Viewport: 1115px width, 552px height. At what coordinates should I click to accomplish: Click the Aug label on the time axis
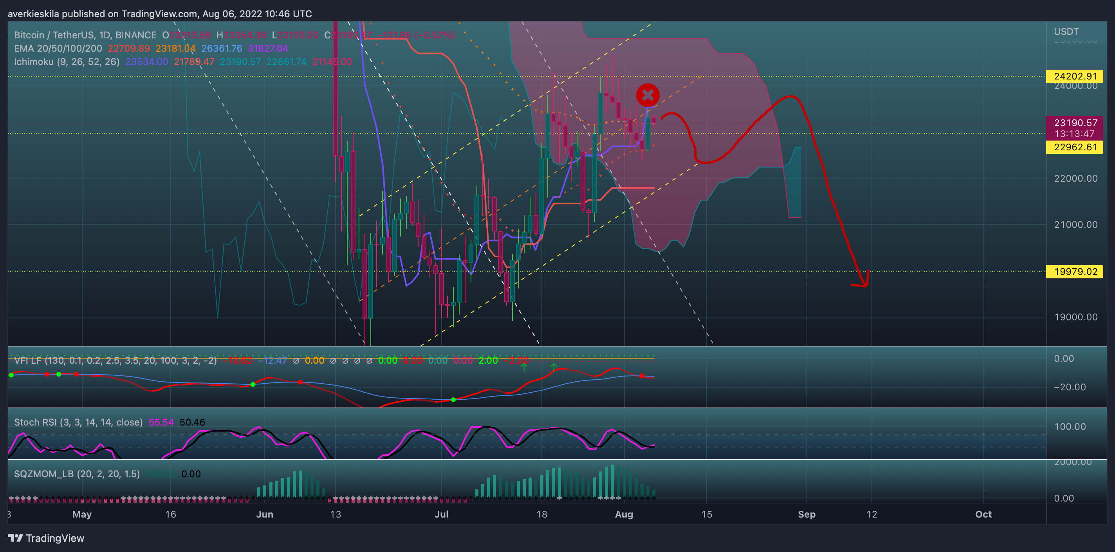(x=624, y=514)
